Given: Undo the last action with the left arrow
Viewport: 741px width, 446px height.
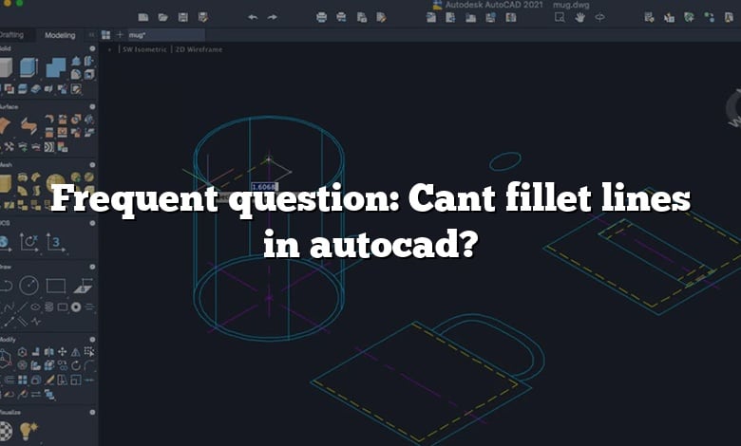Looking at the screenshot, I should (253, 17).
